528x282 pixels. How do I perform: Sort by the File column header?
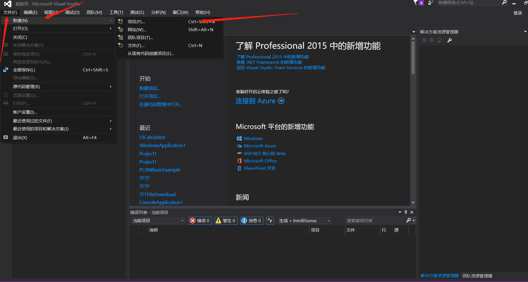pos(362,230)
